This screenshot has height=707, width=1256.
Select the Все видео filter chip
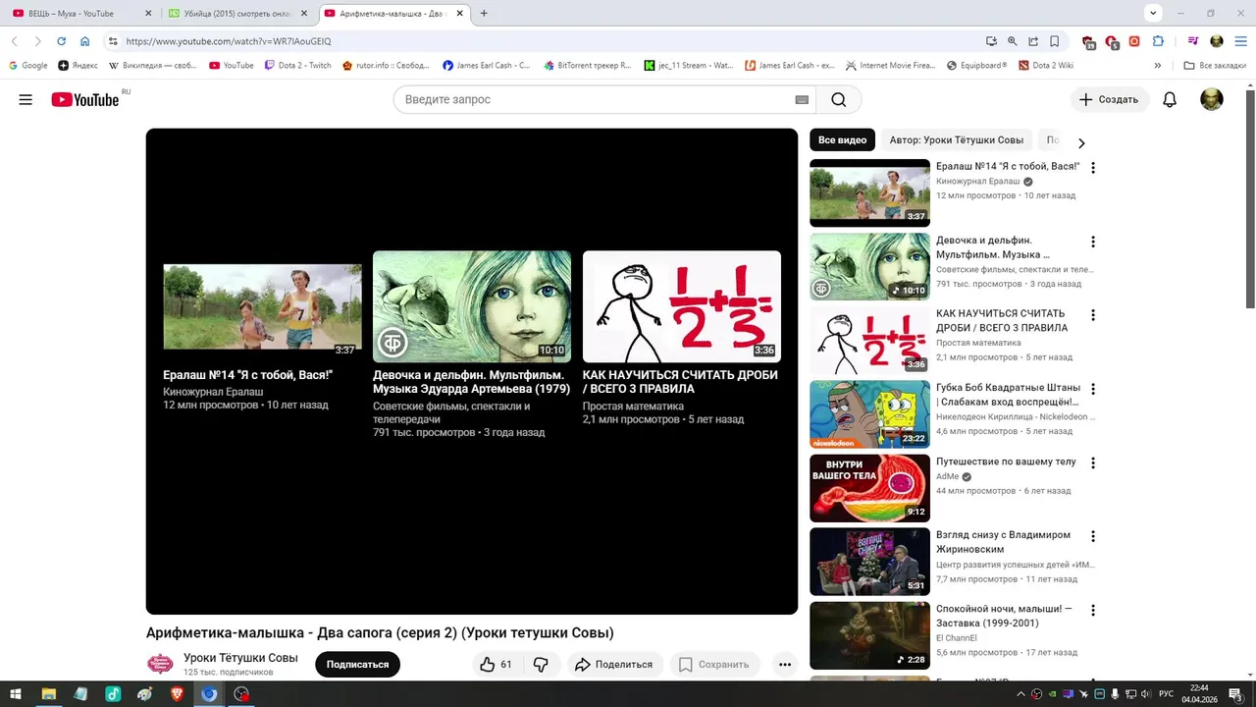click(842, 140)
